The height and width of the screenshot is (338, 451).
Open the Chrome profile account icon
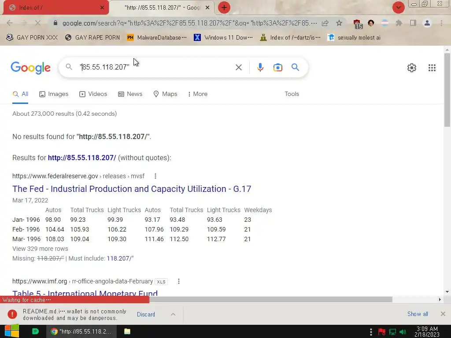tap(427, 23)
